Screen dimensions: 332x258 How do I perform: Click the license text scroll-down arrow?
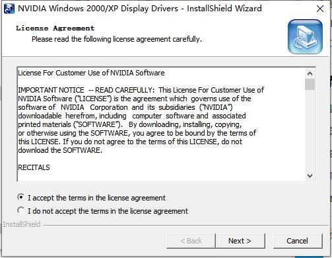pos(310,176)
